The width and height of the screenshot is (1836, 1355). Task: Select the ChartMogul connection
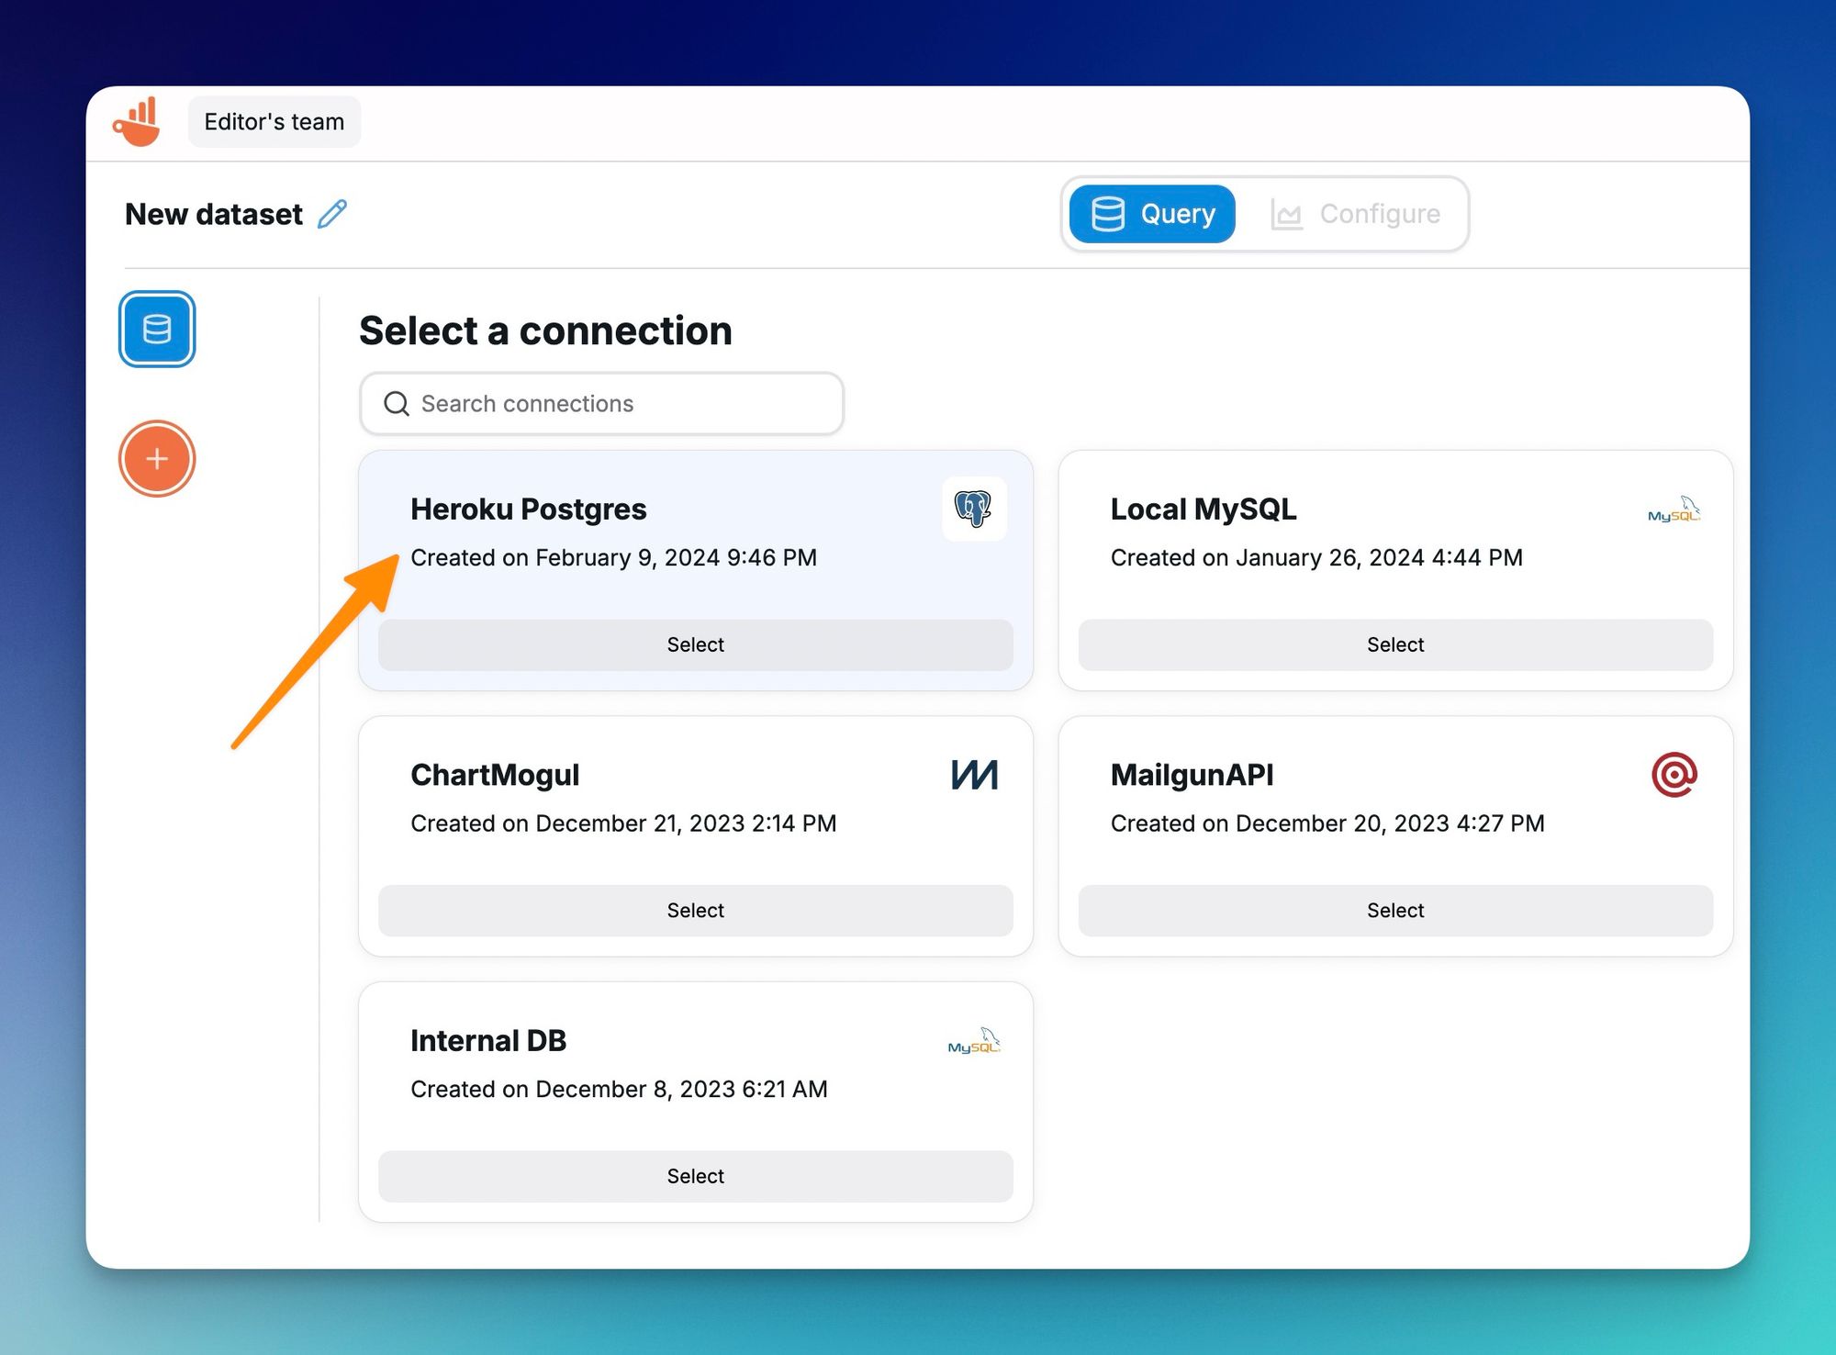694,909
